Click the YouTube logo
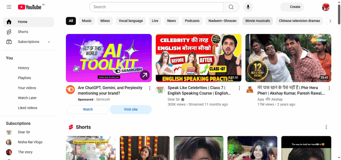The width and height of the screenshot is (341, 160). [x=30, y=7]
